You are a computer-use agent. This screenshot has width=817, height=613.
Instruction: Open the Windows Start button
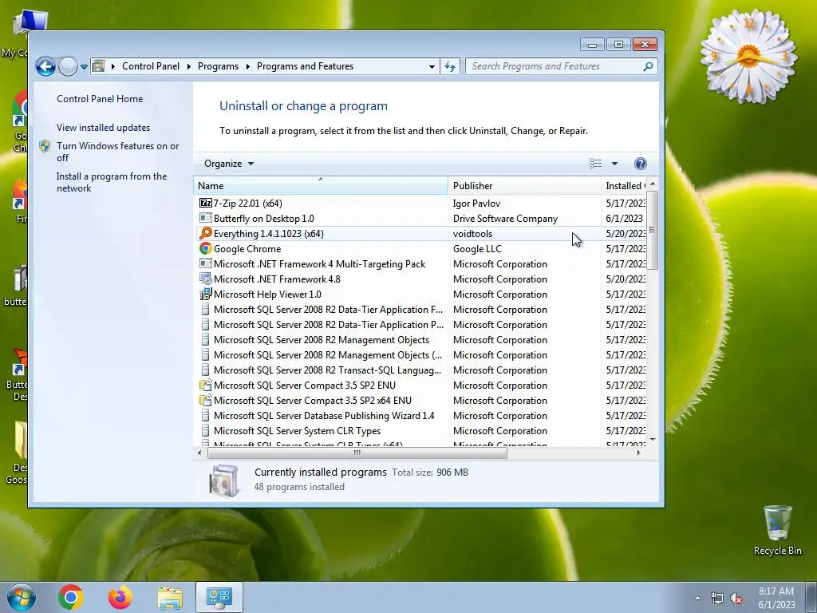22,597
